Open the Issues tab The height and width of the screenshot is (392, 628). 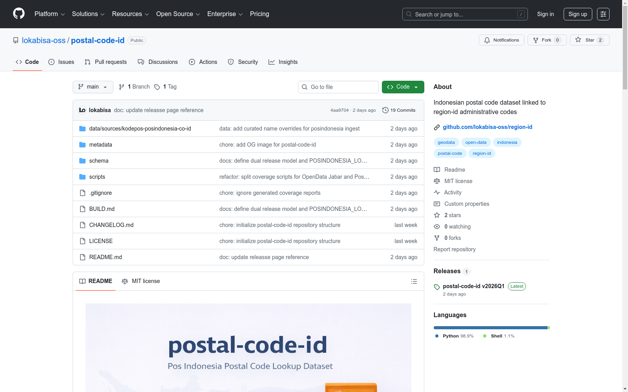61,62
